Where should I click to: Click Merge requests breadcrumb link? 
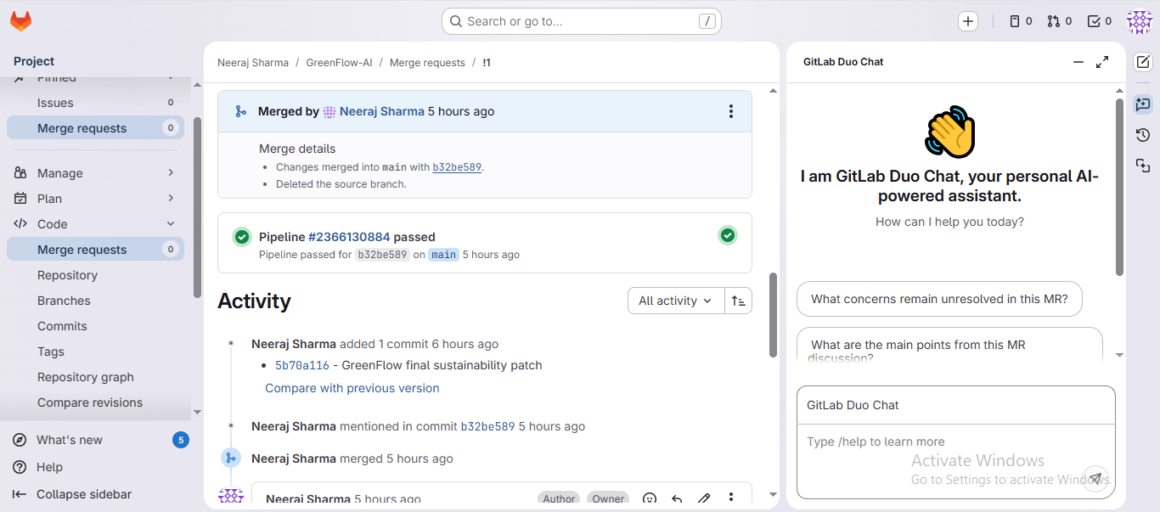point(427,63)
